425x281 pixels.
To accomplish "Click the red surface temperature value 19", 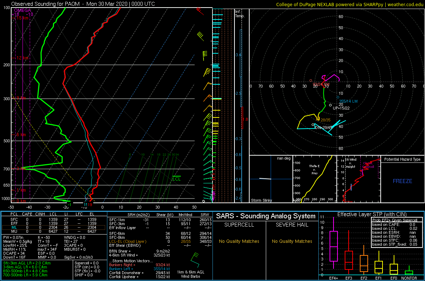I will 90,205.
